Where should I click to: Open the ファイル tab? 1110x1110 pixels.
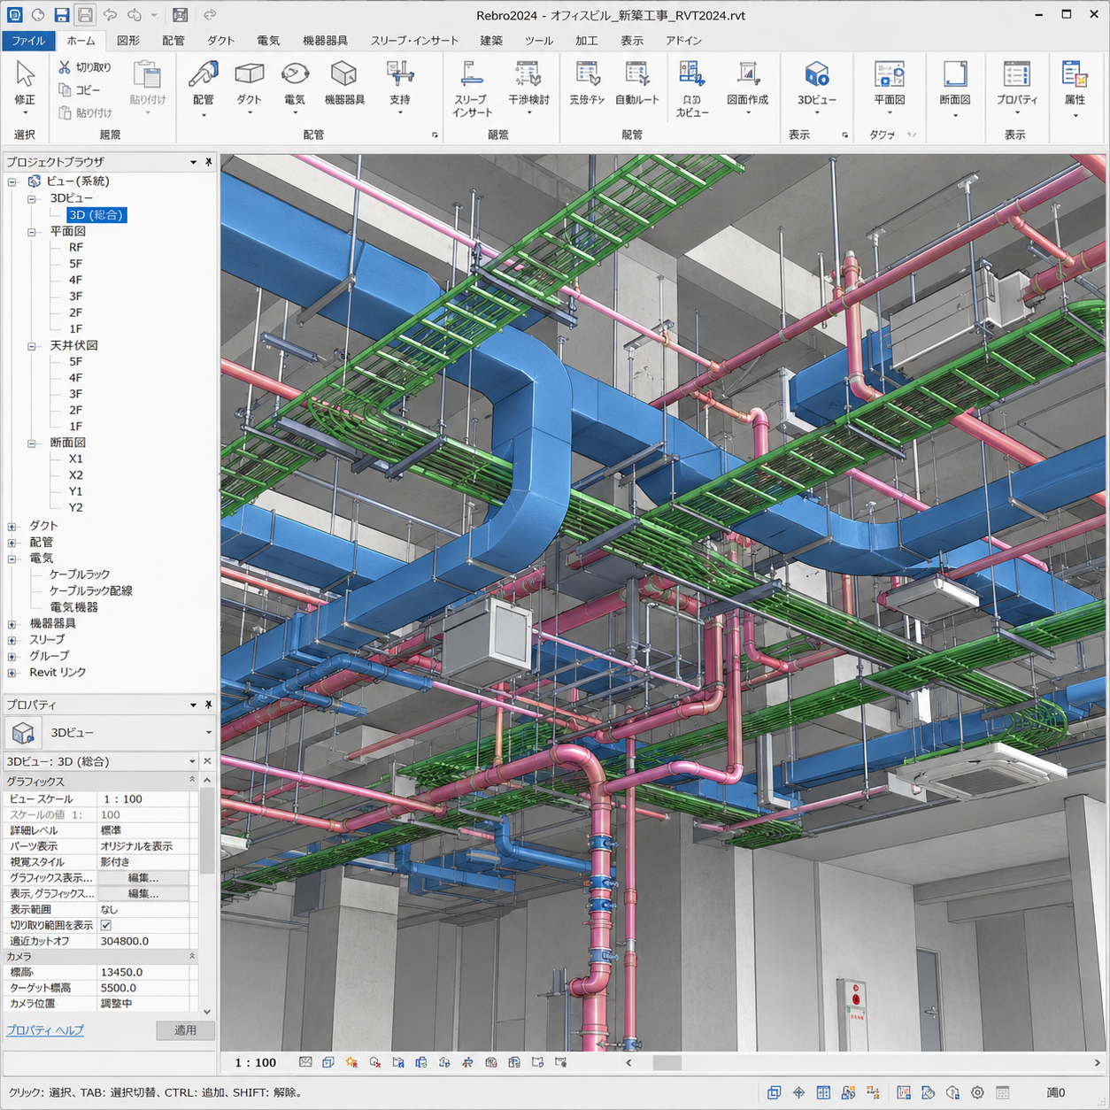click(x=28, y=41)
